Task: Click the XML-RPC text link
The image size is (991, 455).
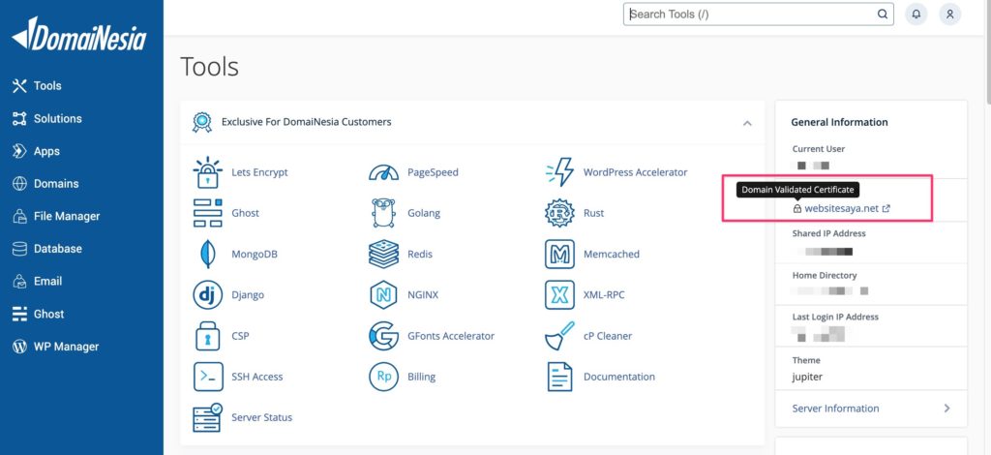Action: pos(604,295)
